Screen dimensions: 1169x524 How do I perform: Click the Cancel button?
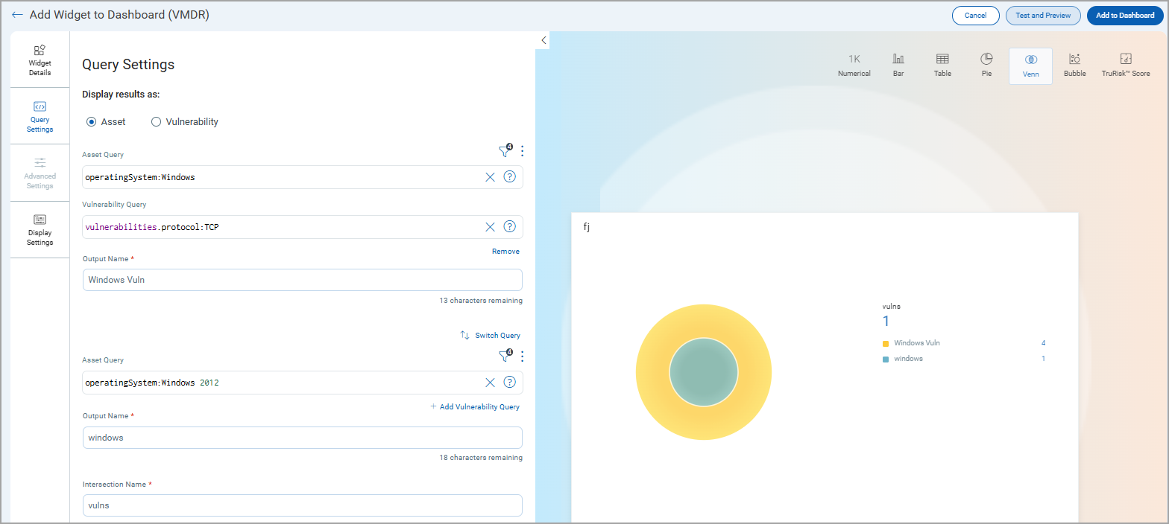point(975,16)
